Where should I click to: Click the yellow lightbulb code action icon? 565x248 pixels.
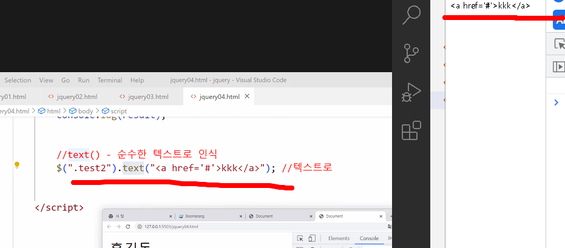point(16,165)
